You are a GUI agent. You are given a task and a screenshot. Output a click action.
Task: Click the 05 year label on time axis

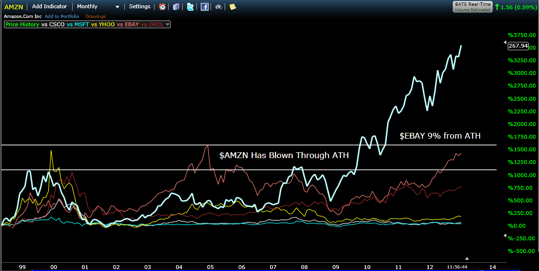(x=211, y=267)
